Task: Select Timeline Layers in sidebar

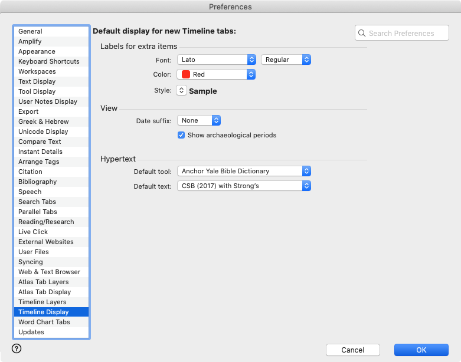Action: point(42,302)
